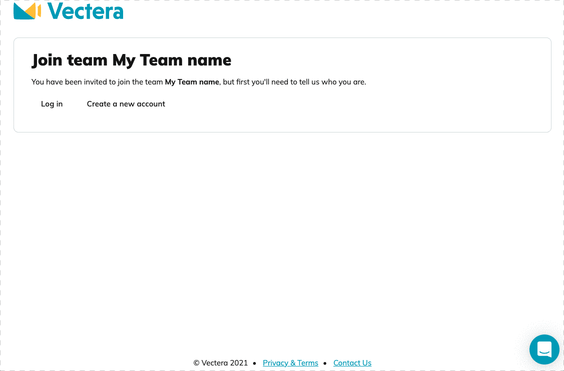This screenshot has width=564, height=371.
Task: Follow the Contact Us footer link
Action: tap(352, 363)
